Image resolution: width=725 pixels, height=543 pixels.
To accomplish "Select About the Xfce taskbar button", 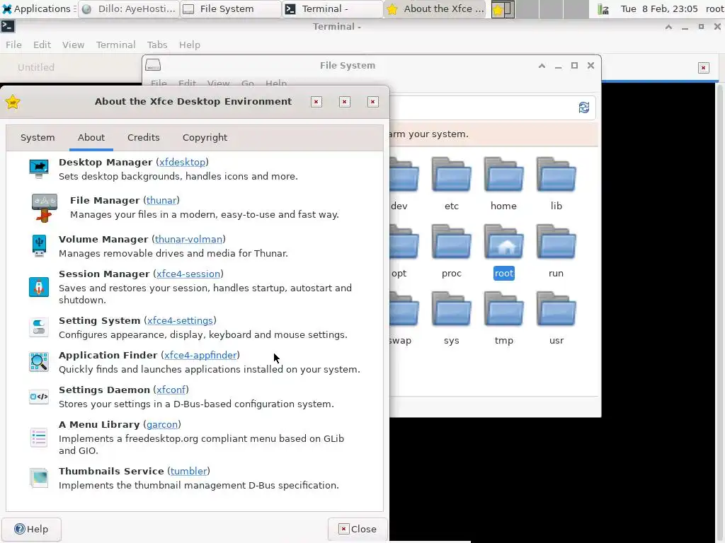I will 435,8.
